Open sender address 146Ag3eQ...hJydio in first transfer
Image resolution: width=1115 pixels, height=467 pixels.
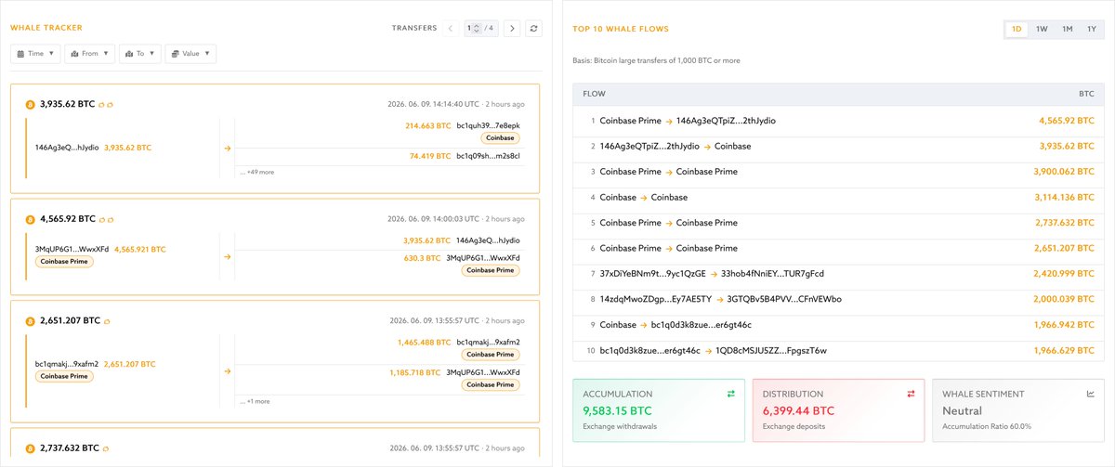click(67, 148)
